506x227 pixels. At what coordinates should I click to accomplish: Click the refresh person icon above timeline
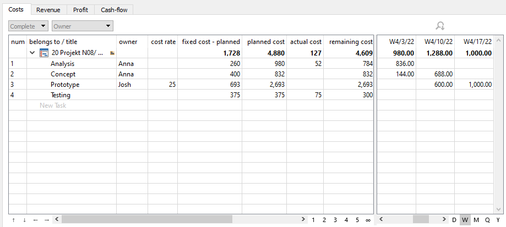pyautogui.click(x=440, y=26)
